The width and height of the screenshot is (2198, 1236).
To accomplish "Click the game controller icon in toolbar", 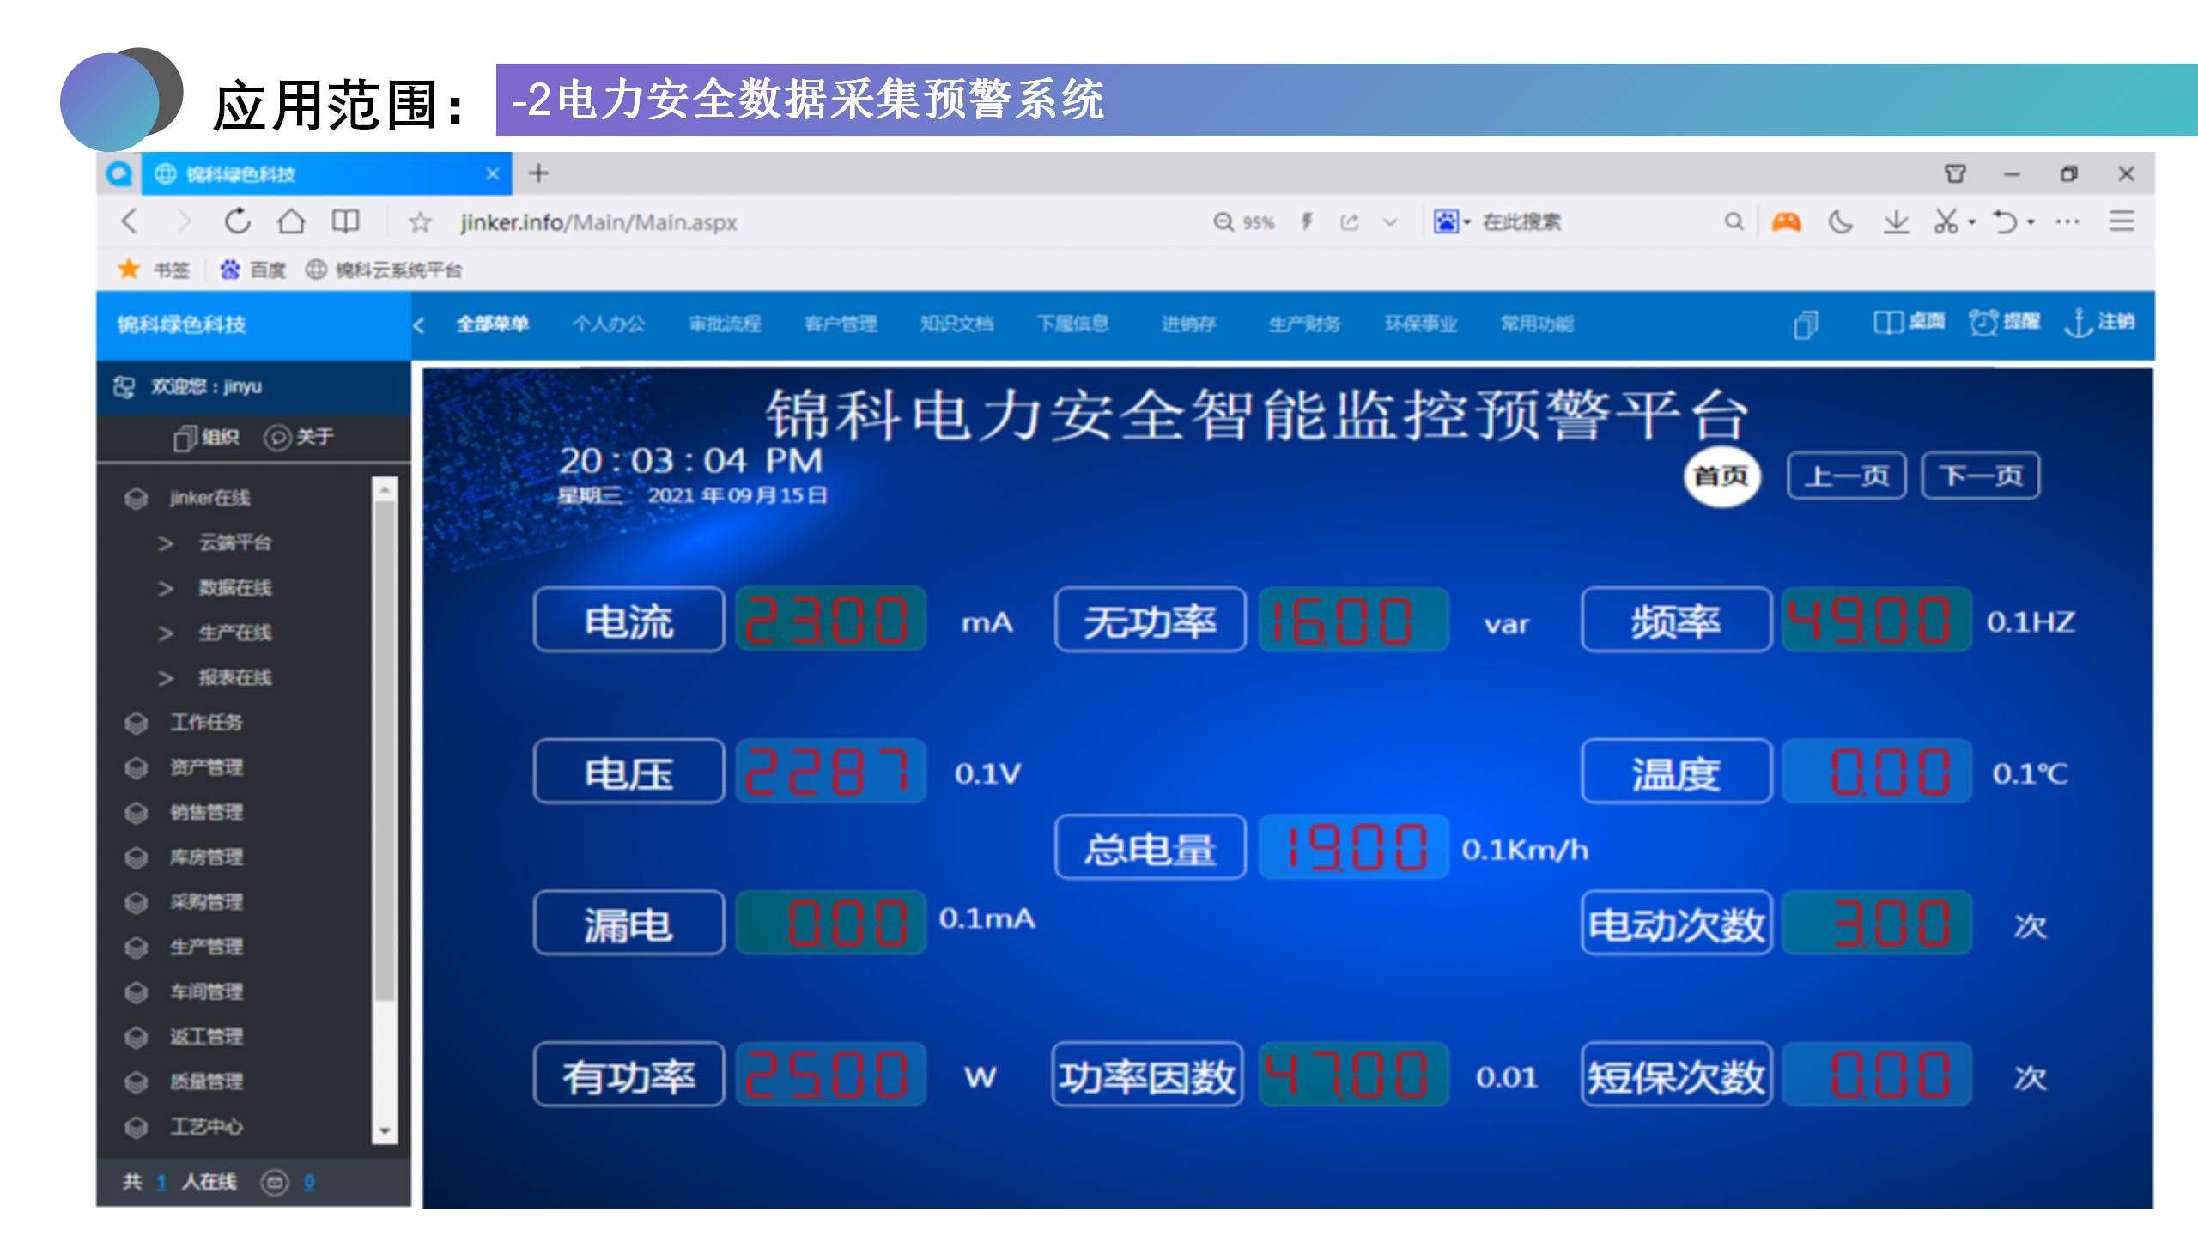I will pos(1787,221).
